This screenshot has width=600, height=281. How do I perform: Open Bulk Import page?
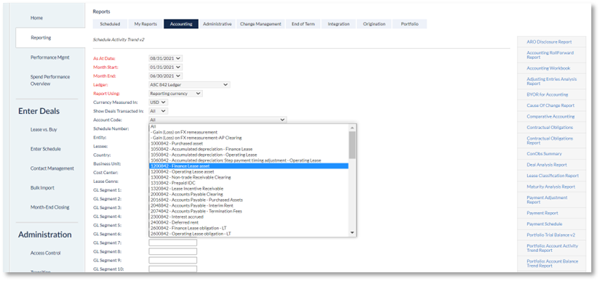42,188
